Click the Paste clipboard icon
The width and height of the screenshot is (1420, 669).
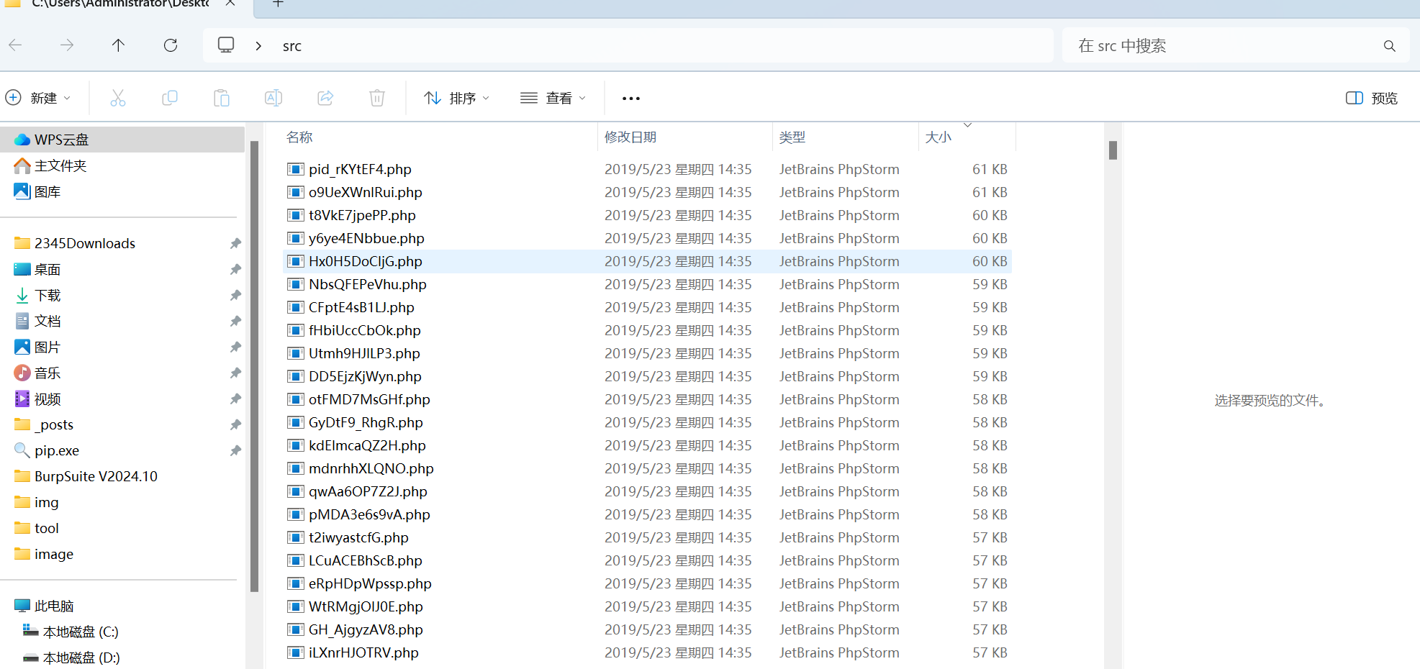click(222, 98)
